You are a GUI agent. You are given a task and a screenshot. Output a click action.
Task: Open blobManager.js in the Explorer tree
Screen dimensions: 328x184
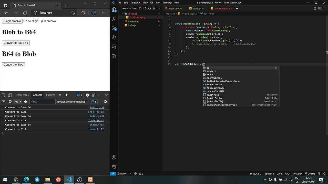coord(138,18)
